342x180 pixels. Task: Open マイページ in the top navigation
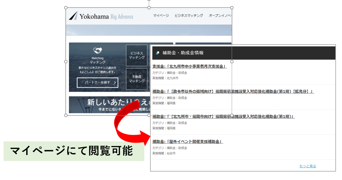coord(161,16)
